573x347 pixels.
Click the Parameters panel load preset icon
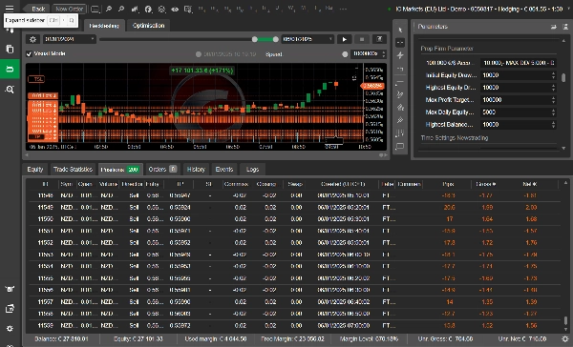coord(554,27)
